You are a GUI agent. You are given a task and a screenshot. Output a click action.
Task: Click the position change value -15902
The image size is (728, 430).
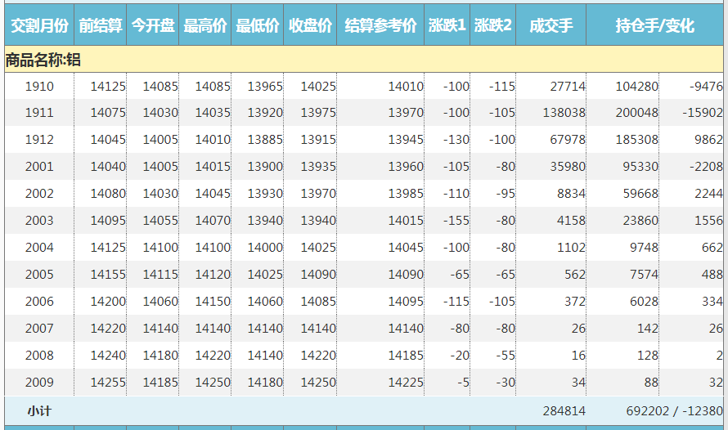click(x=702, y=113)
